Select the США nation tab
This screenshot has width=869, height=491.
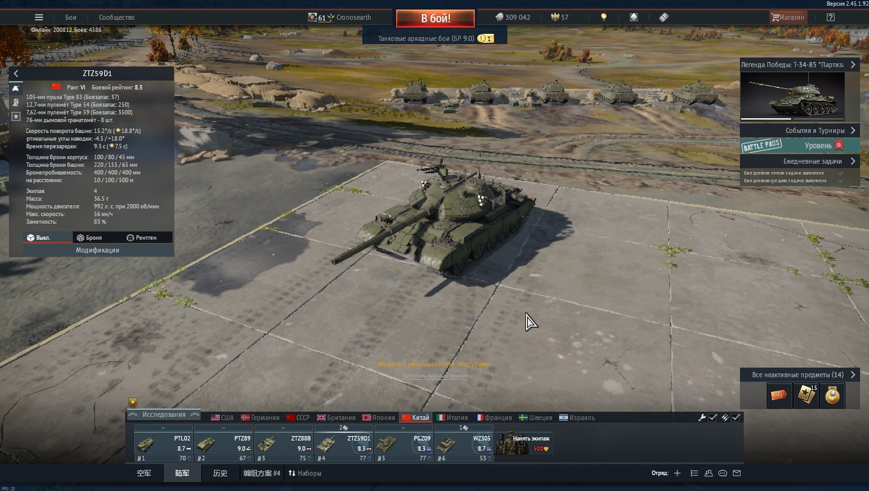[222, 417]
